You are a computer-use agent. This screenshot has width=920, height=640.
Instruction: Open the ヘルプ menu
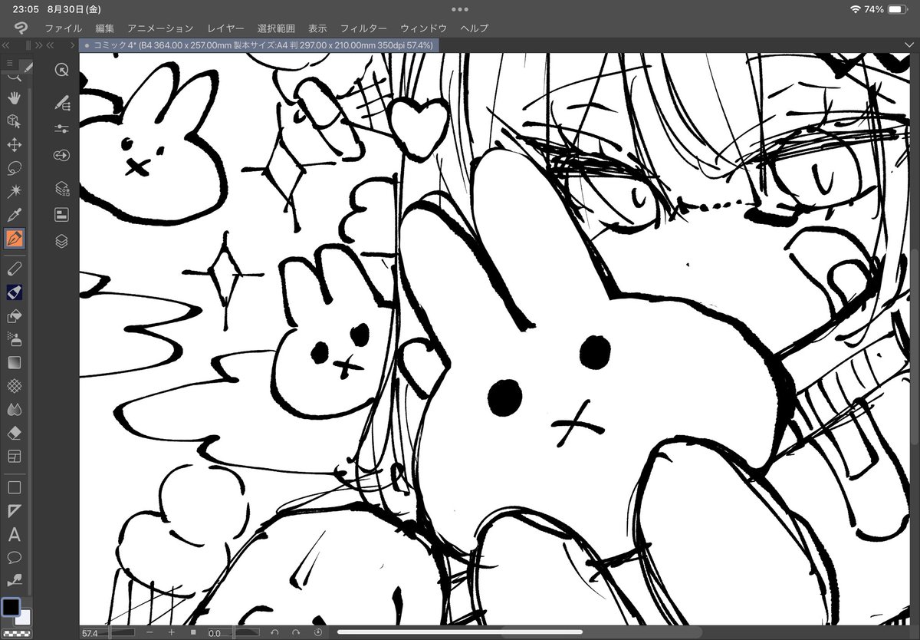pyautogui.click(x=475, y=28)
